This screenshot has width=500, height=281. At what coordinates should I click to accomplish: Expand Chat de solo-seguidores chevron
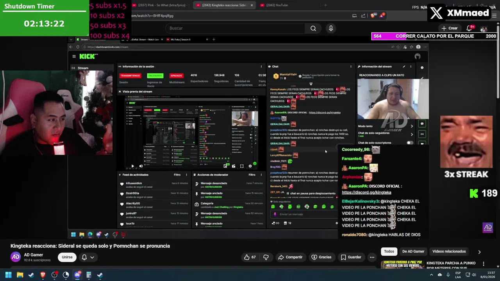click(x=411, y=134)
